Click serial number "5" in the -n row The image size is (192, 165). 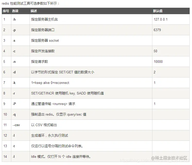click(x=4, y=62)
